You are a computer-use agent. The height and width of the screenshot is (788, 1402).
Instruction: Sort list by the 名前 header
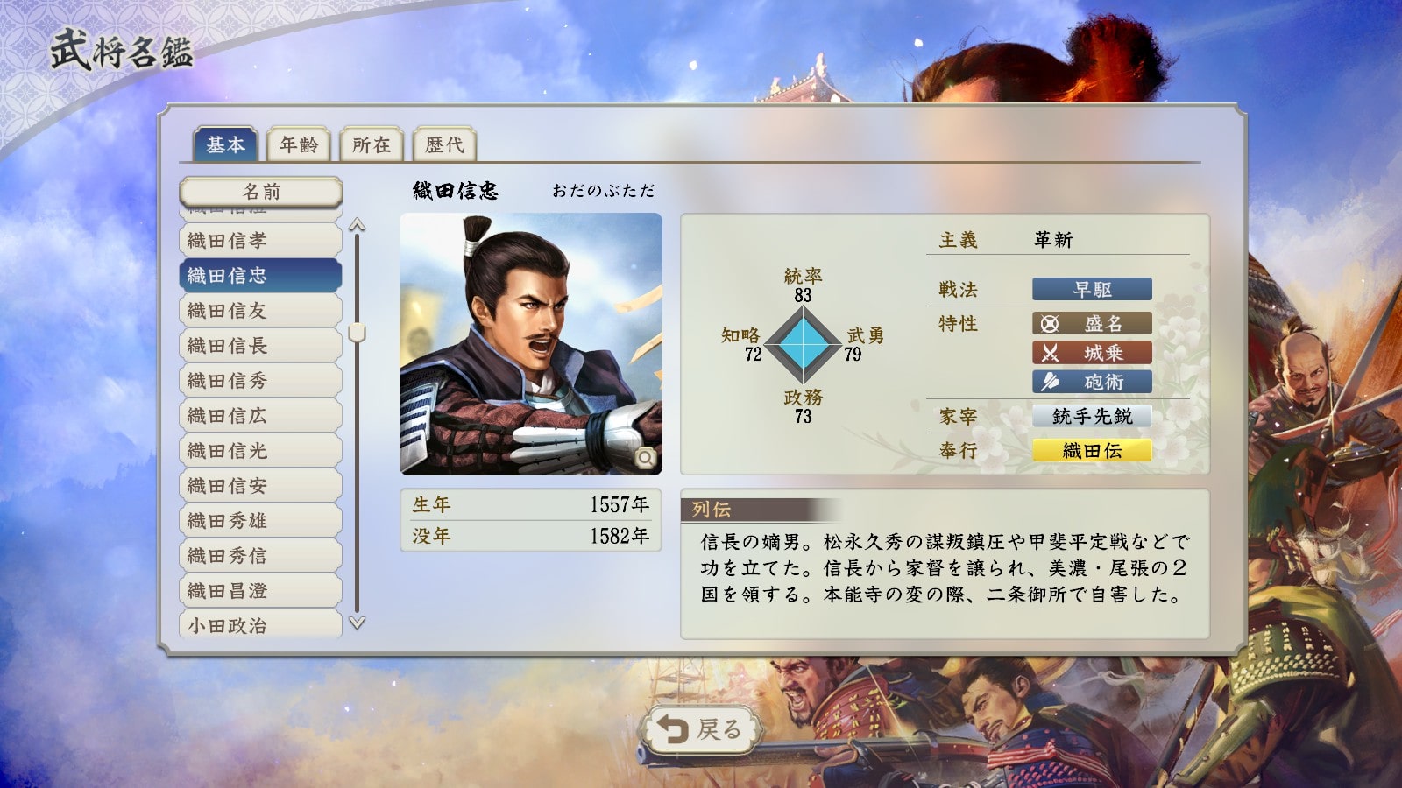[x=261, y=191]
